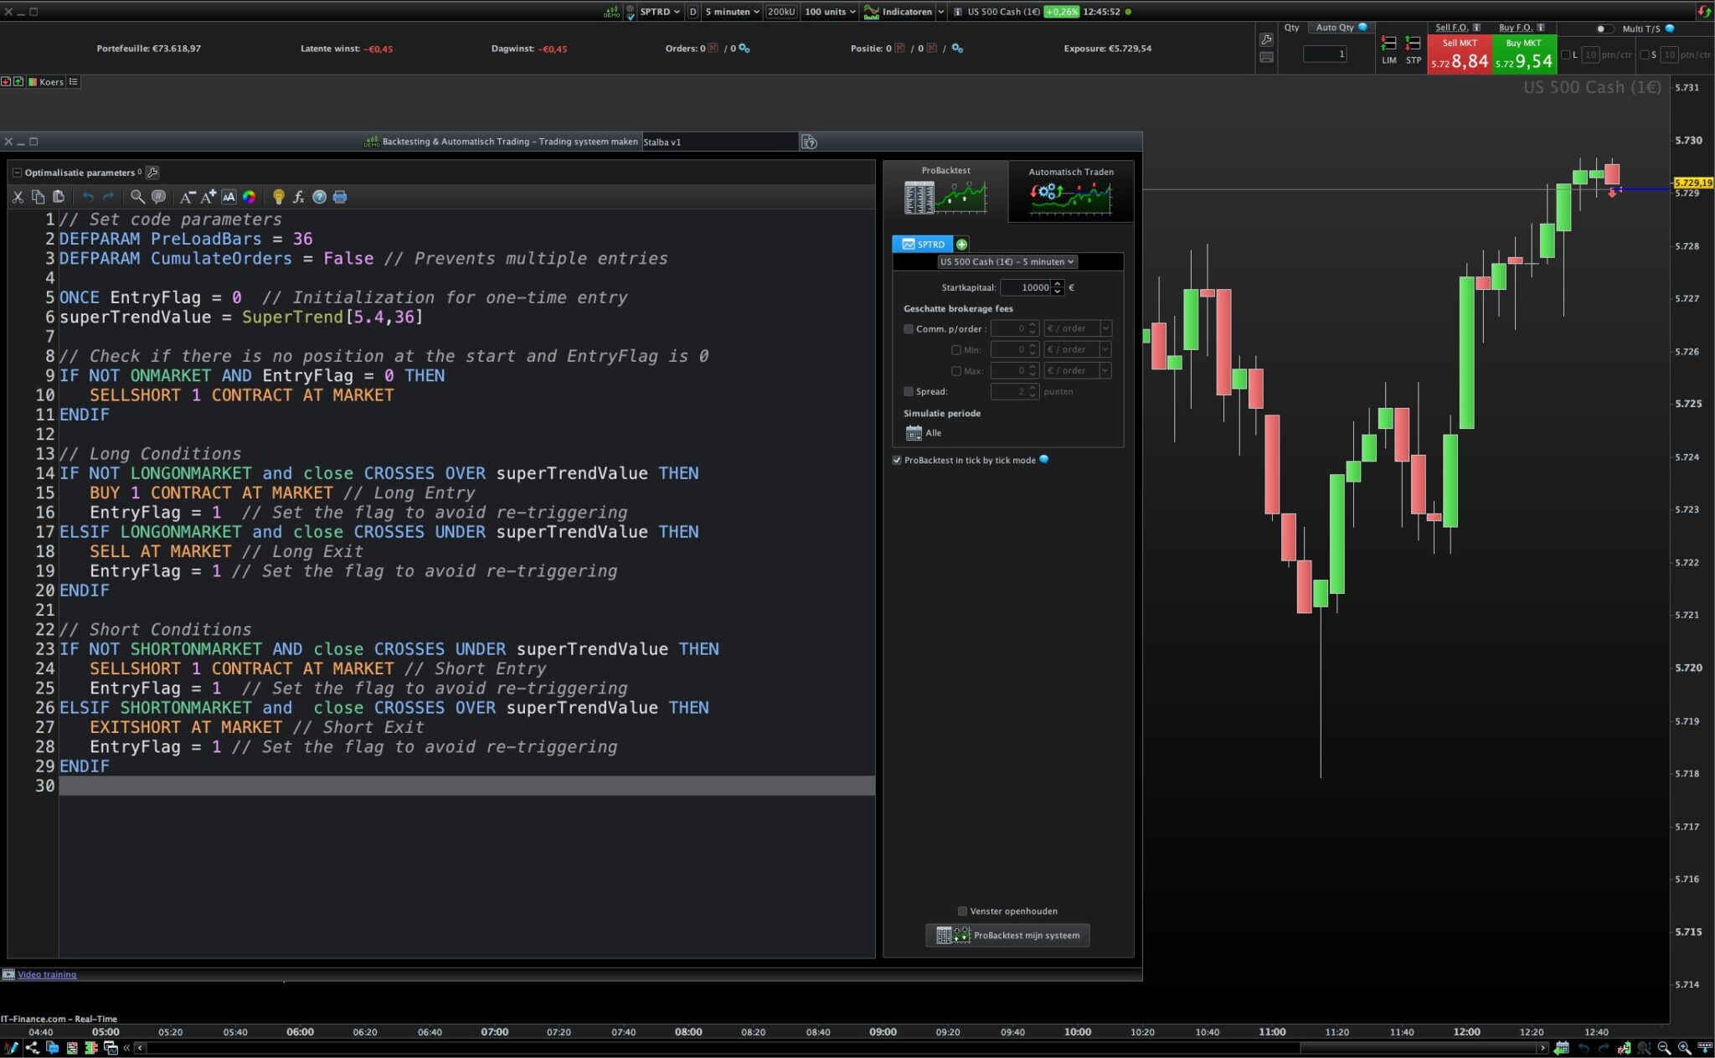Uncheck ProBacktest in tick by tick mode

pyautogui.click(x=897, y=460)
